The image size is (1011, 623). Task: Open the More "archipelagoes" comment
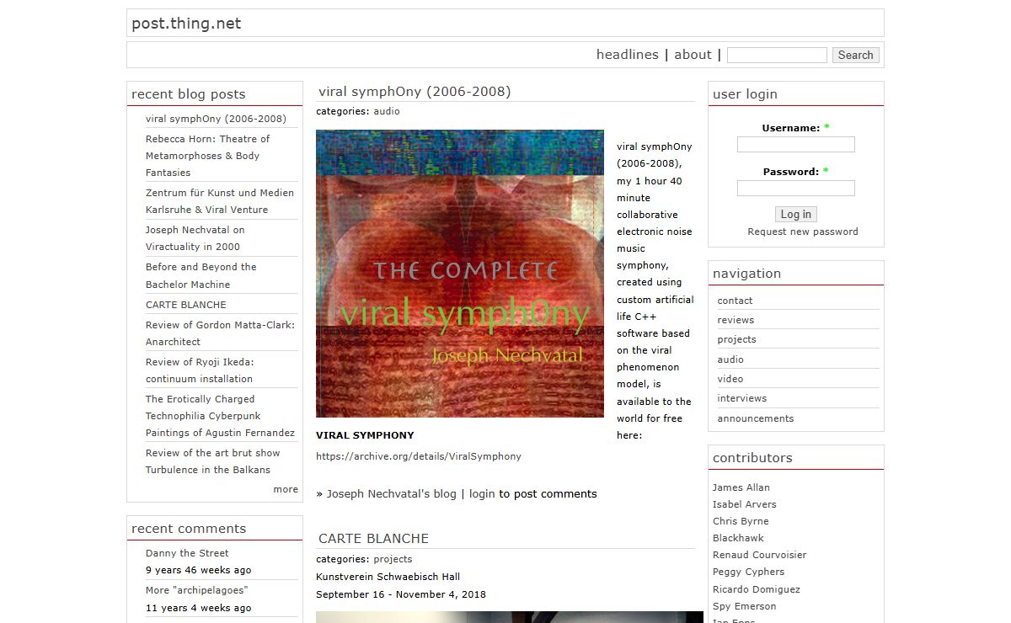196,590
